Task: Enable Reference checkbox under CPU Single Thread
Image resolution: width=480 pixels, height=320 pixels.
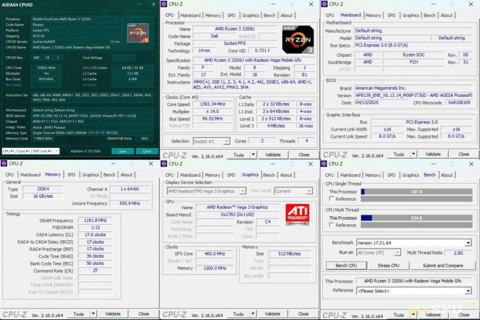Action: tap(332, 199)
